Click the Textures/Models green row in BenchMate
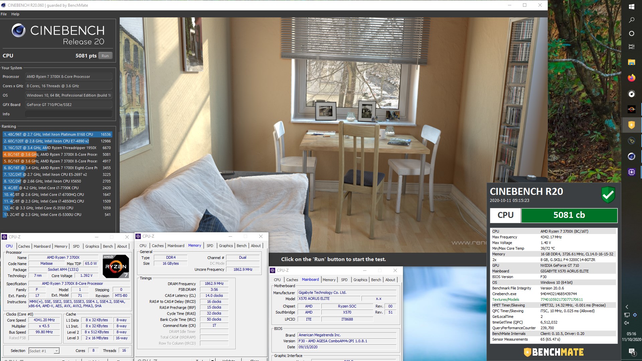642x361 pixels. point(554,299)
